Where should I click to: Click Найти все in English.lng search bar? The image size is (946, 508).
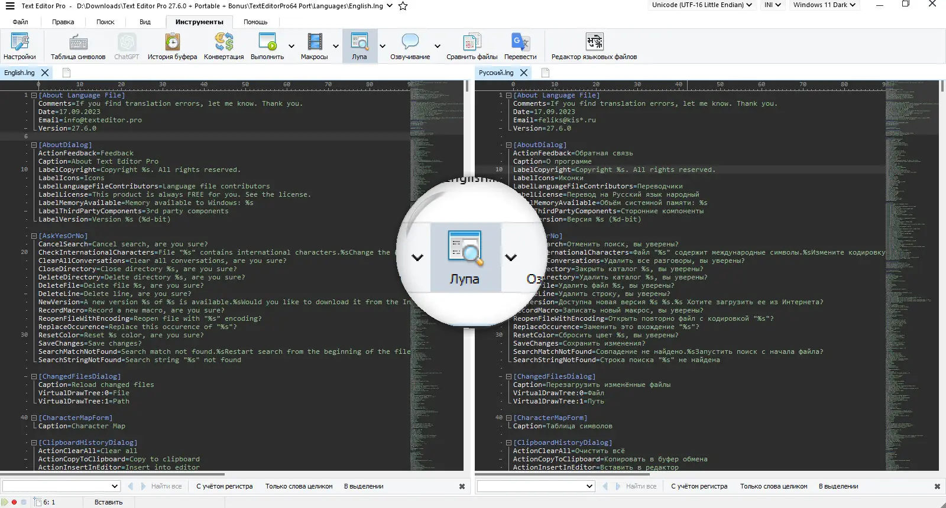click(166, 486)
